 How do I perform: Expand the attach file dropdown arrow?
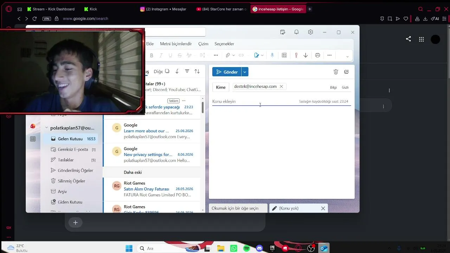233,56
